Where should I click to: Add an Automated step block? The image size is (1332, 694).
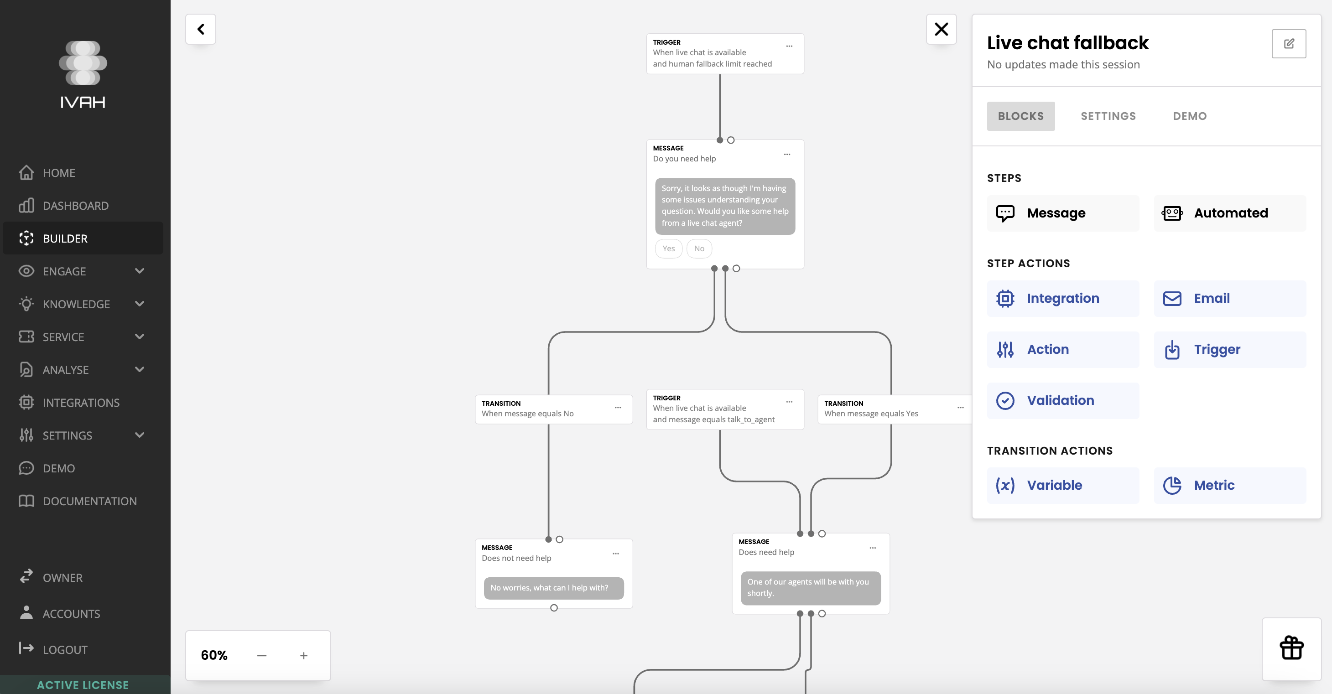1229,213
